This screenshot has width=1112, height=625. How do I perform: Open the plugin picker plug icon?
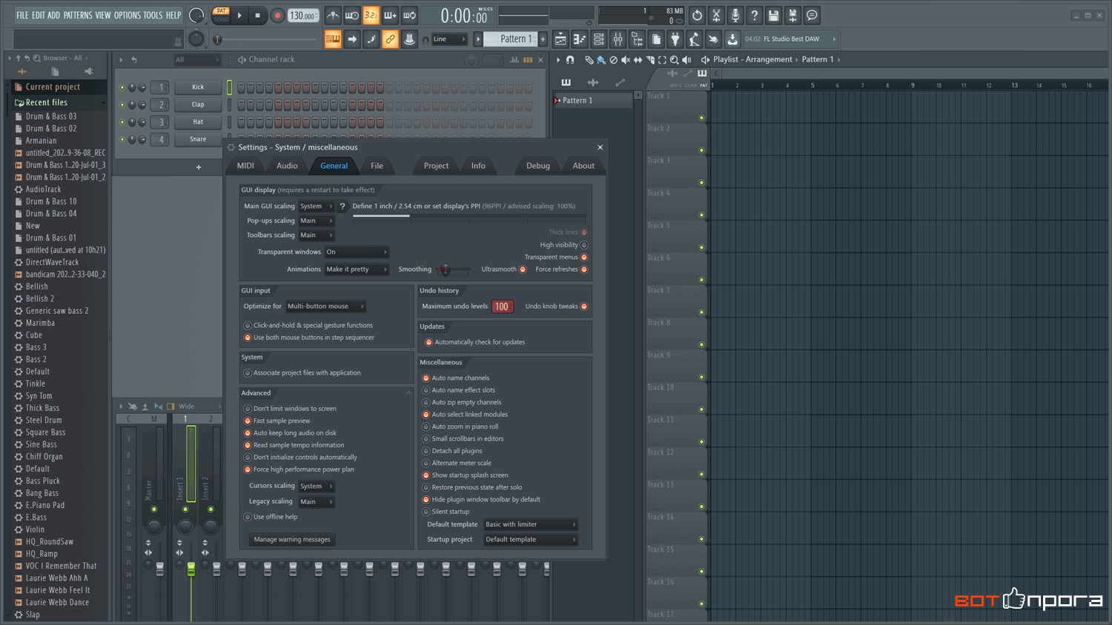675,39
